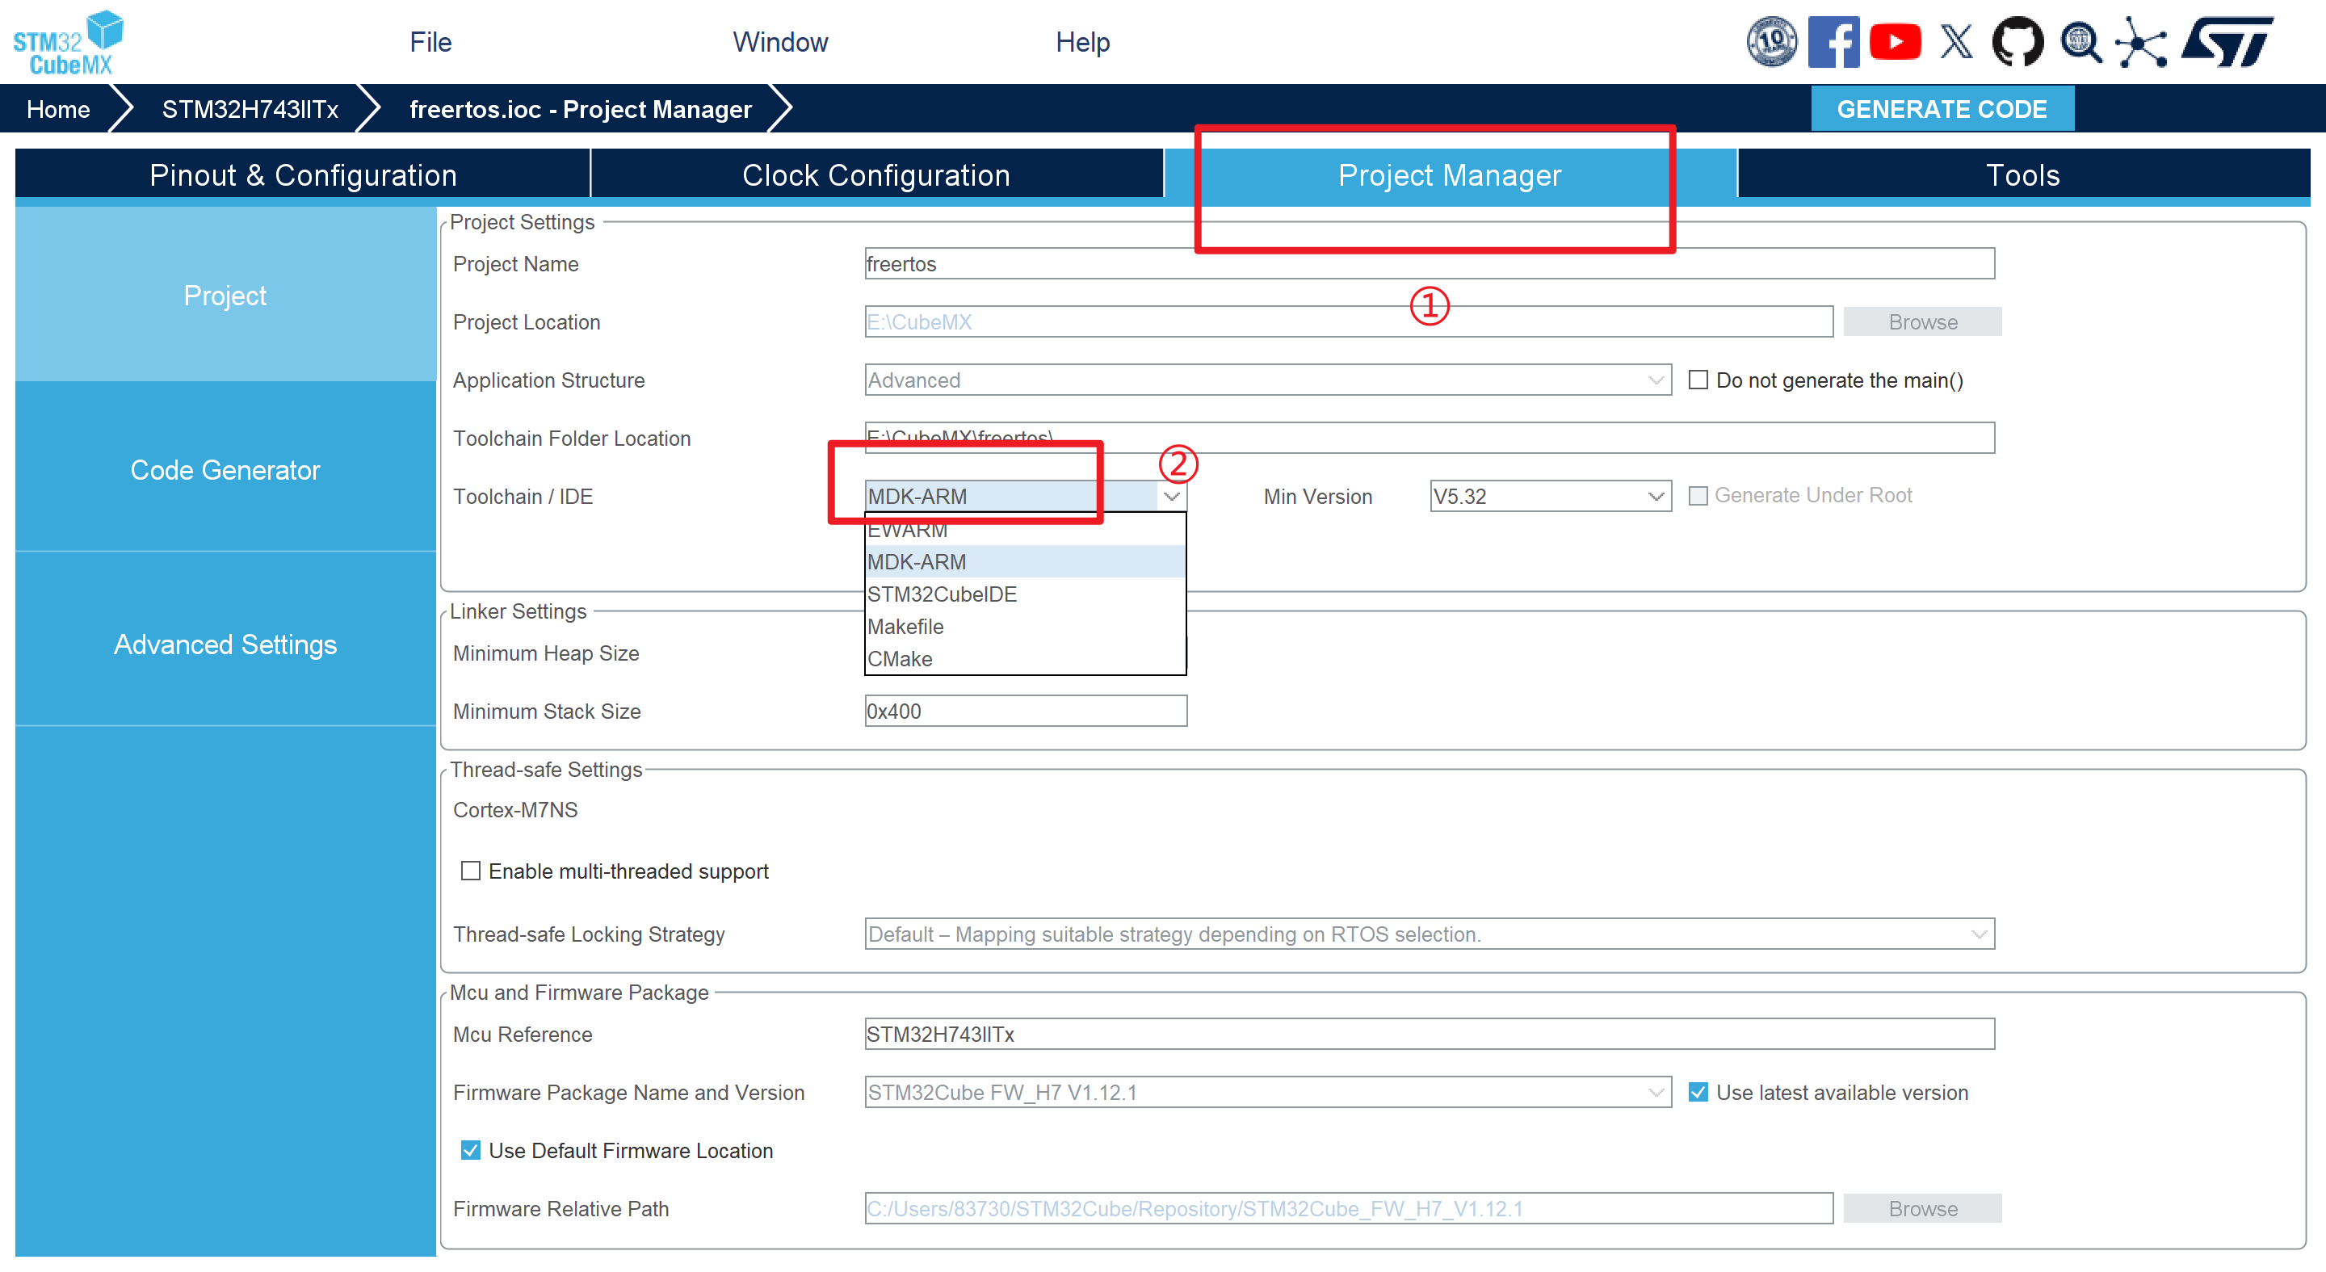
Task: Choose Makefile from toolchain list
Action: (x=1025, y=627)
